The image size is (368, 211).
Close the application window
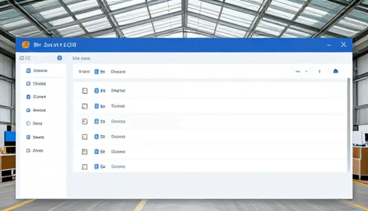coord(344,45)
